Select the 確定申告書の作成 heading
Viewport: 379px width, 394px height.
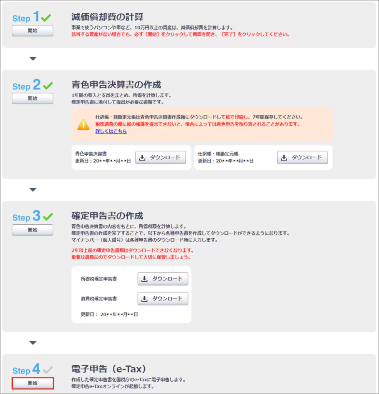[x=107, y=215]
